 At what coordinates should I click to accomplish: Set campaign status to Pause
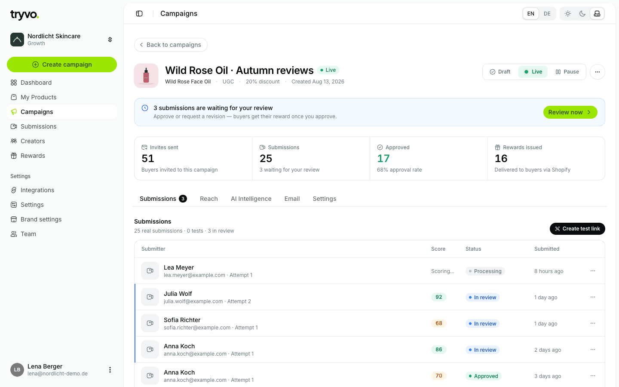[567, 72]
